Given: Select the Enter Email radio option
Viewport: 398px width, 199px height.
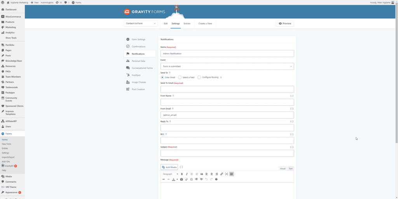Looking at the screenshot, I should pos(162,77).
